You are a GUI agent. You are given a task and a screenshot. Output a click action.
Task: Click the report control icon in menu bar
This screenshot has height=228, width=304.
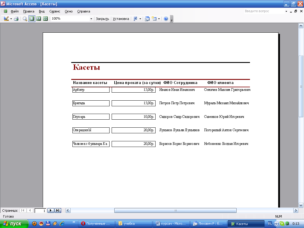pos(5,11)
